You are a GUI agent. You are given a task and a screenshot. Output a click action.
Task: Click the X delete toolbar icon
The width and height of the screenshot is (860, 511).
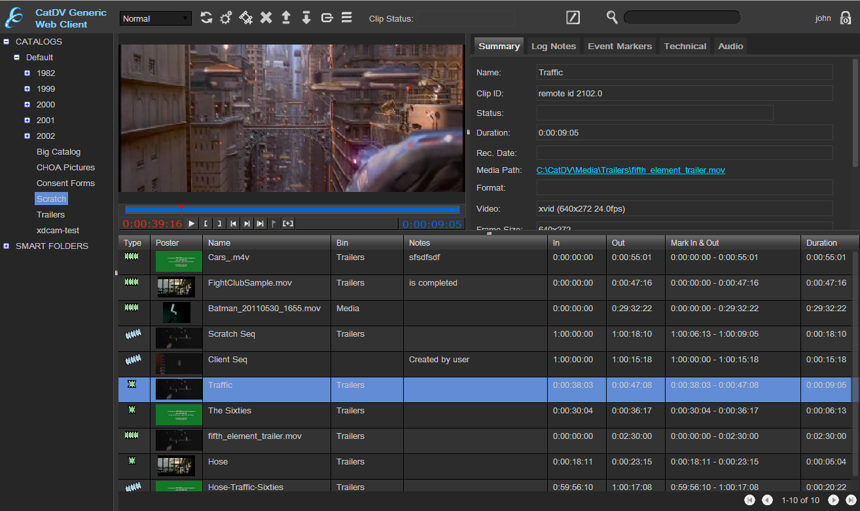[266, 18]
